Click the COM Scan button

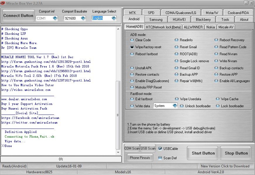click(x=132, y=148)
